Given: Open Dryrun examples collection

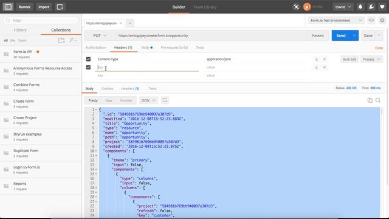Looking at the screenshot, I should [41, 136].
